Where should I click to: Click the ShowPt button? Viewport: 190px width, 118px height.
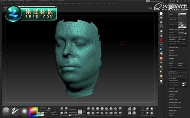coord(182,63)
